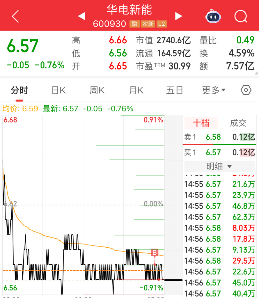Expand the 明细 details dropdown
This screenshot has width=259, height=298.
point(219,166)
